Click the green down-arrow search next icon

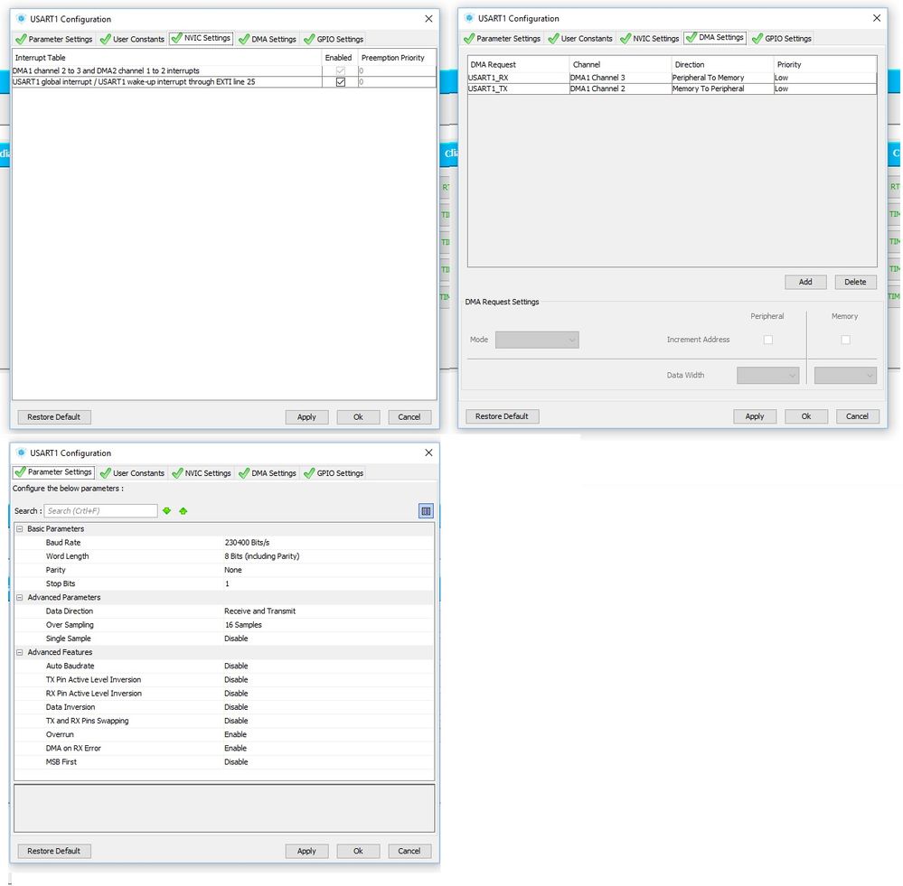(167, 511)
